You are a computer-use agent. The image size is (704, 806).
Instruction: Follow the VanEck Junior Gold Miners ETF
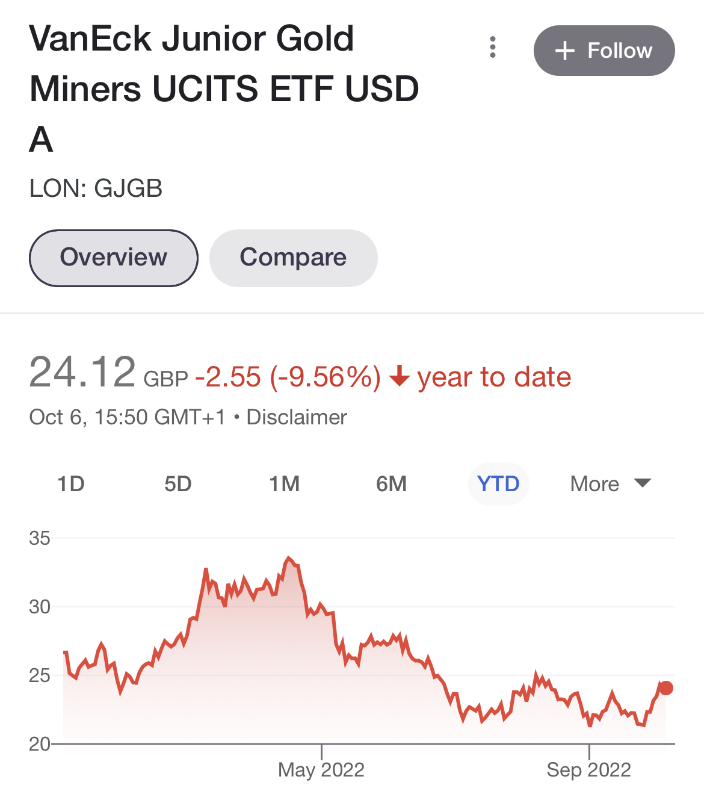(604, 51)
